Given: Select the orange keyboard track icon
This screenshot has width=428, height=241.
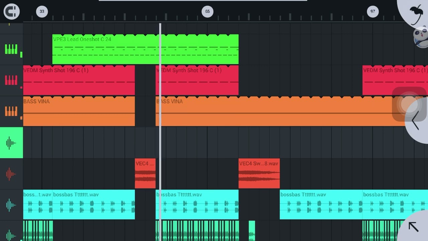Looking at the screenshot, I should (x=11, y=111).
